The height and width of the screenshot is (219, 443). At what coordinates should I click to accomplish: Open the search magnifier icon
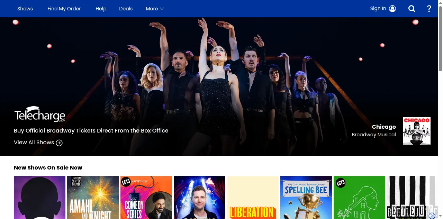(x=412, y=9)
